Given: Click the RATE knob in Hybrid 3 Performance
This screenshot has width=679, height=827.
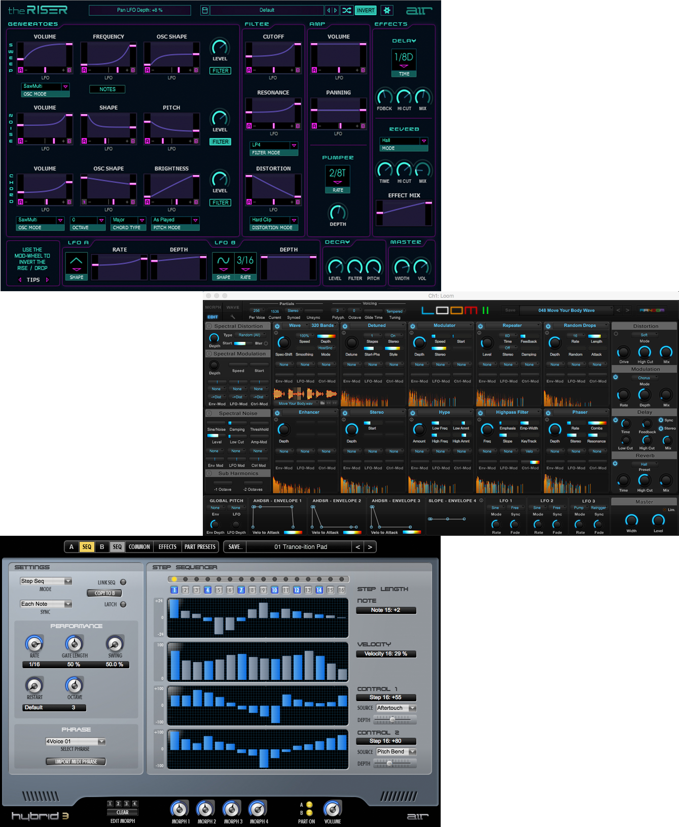Looking at the screenshot, I should pos(34,644).
